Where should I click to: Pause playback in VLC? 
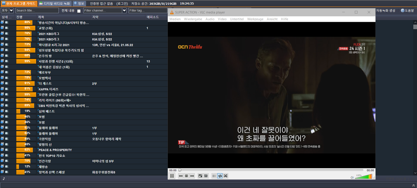click(172, 176)
